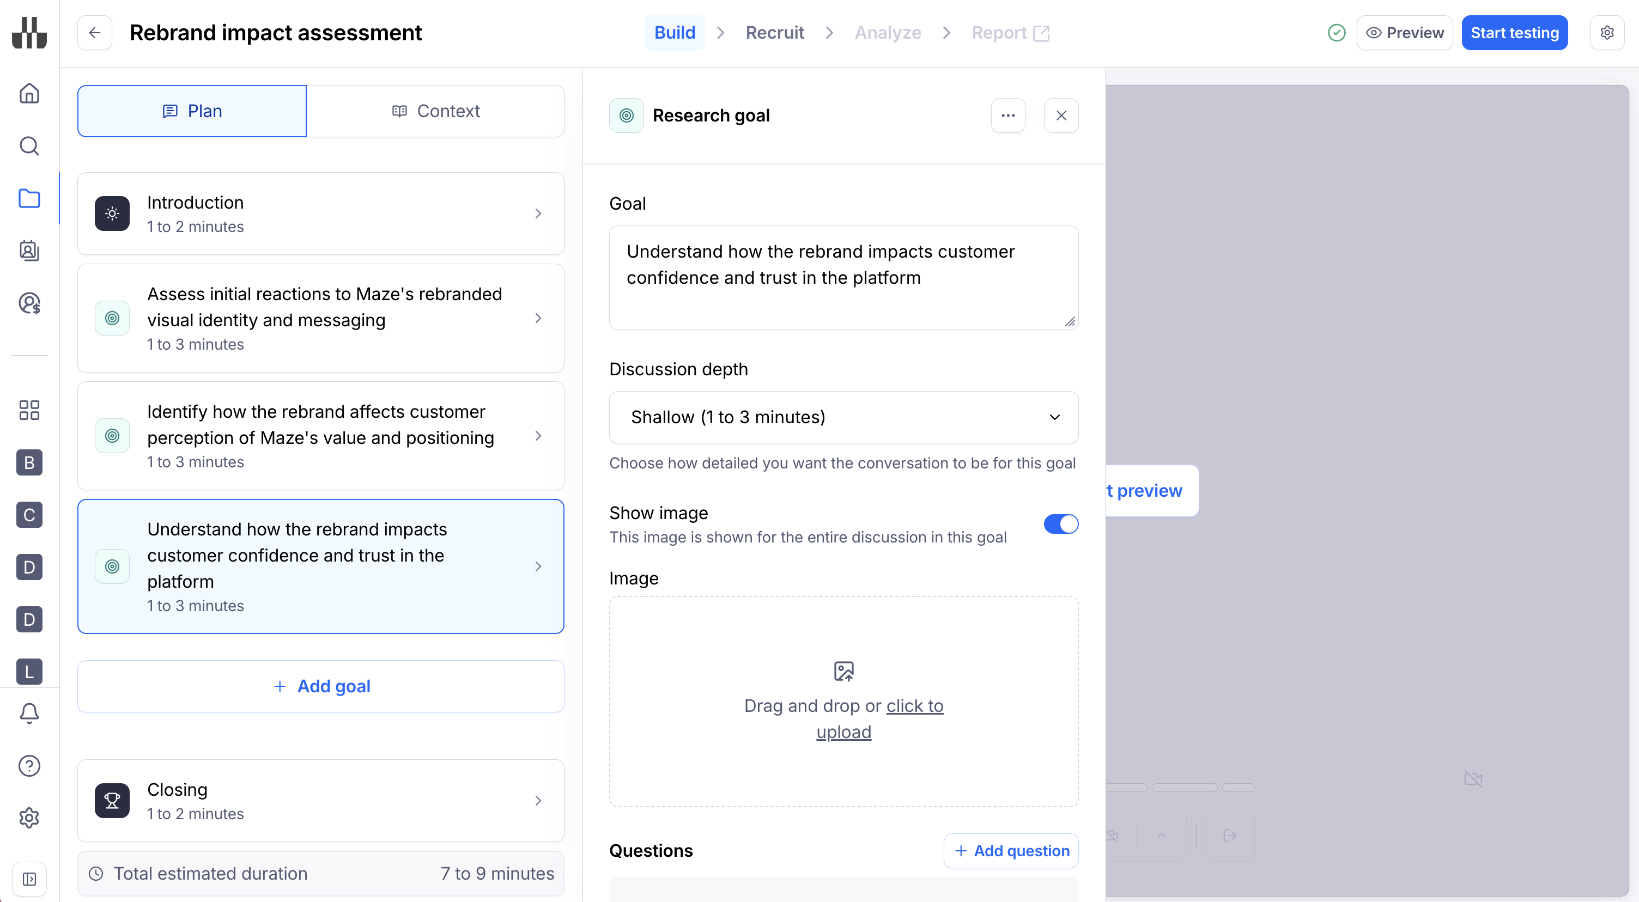Viewport: 1639px width, 902px height.
Task: Open the Research goal more options menu
Action: pos(1008,116)
